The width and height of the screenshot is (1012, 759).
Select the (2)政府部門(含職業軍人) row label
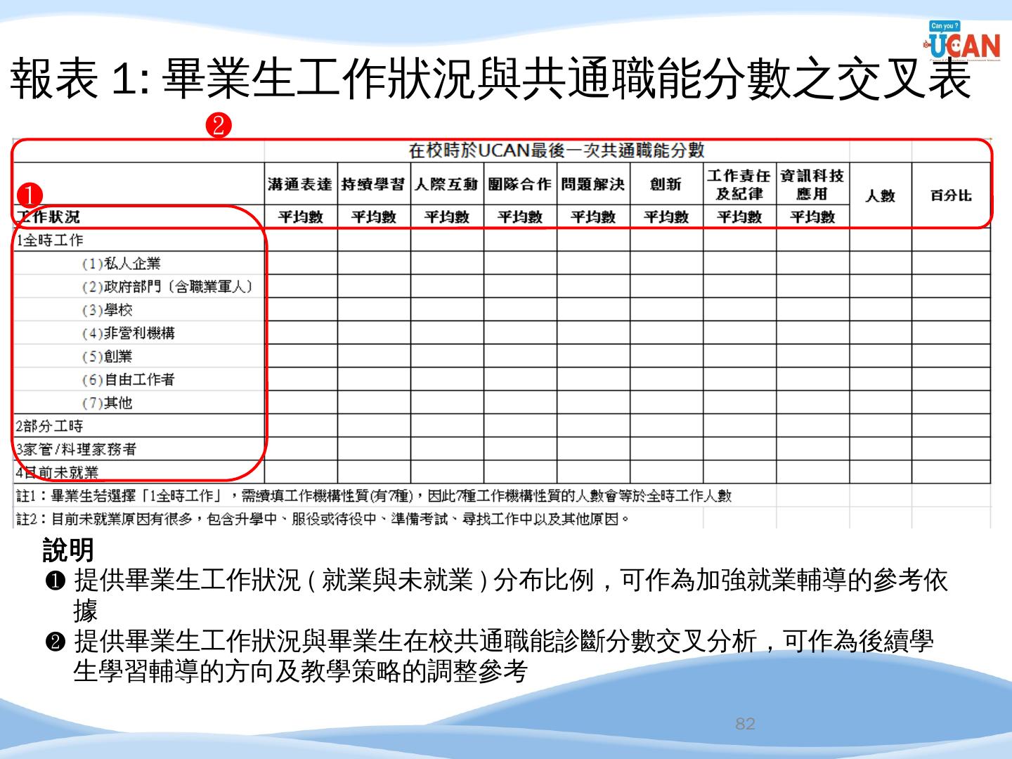(167, 287)
